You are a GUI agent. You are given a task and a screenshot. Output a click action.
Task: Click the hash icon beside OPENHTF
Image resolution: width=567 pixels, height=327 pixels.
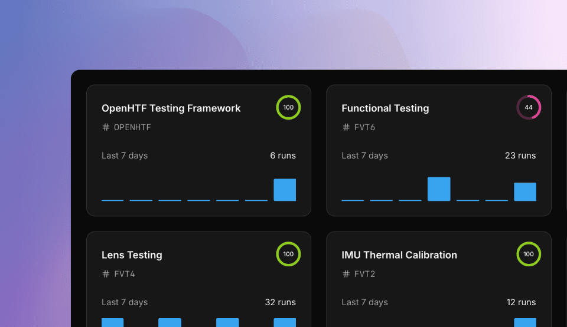click(x=106, y=127)
